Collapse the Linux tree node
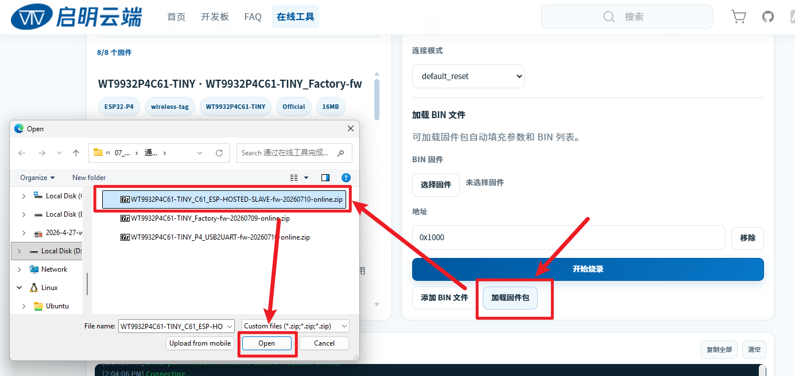Screen dimensions: 795x376 coord(19,288)
